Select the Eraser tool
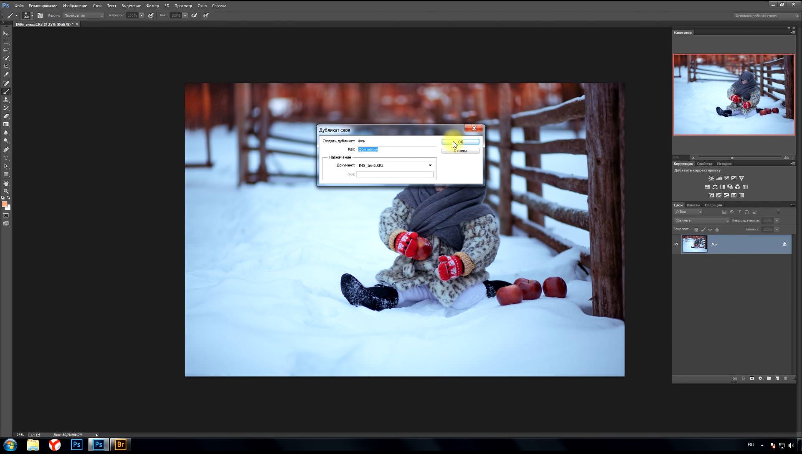802x454 pixels. (6, 116)
